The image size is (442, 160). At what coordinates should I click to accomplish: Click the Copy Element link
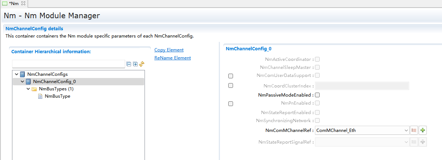tap(169, 50)
